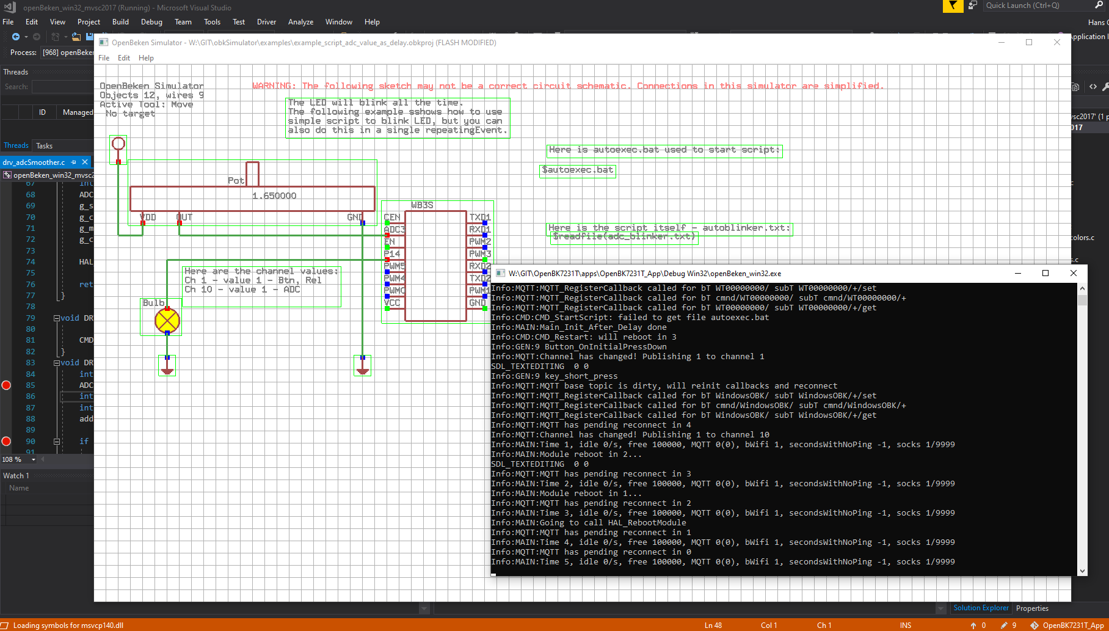1109x631 pixels.
Task: Click the Open File folder icon
Action: (76, 37)
